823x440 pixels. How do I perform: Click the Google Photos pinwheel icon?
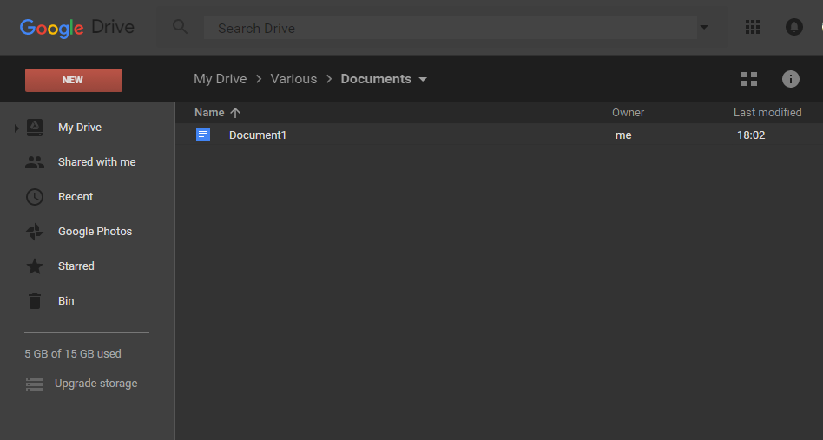point(35,232)
